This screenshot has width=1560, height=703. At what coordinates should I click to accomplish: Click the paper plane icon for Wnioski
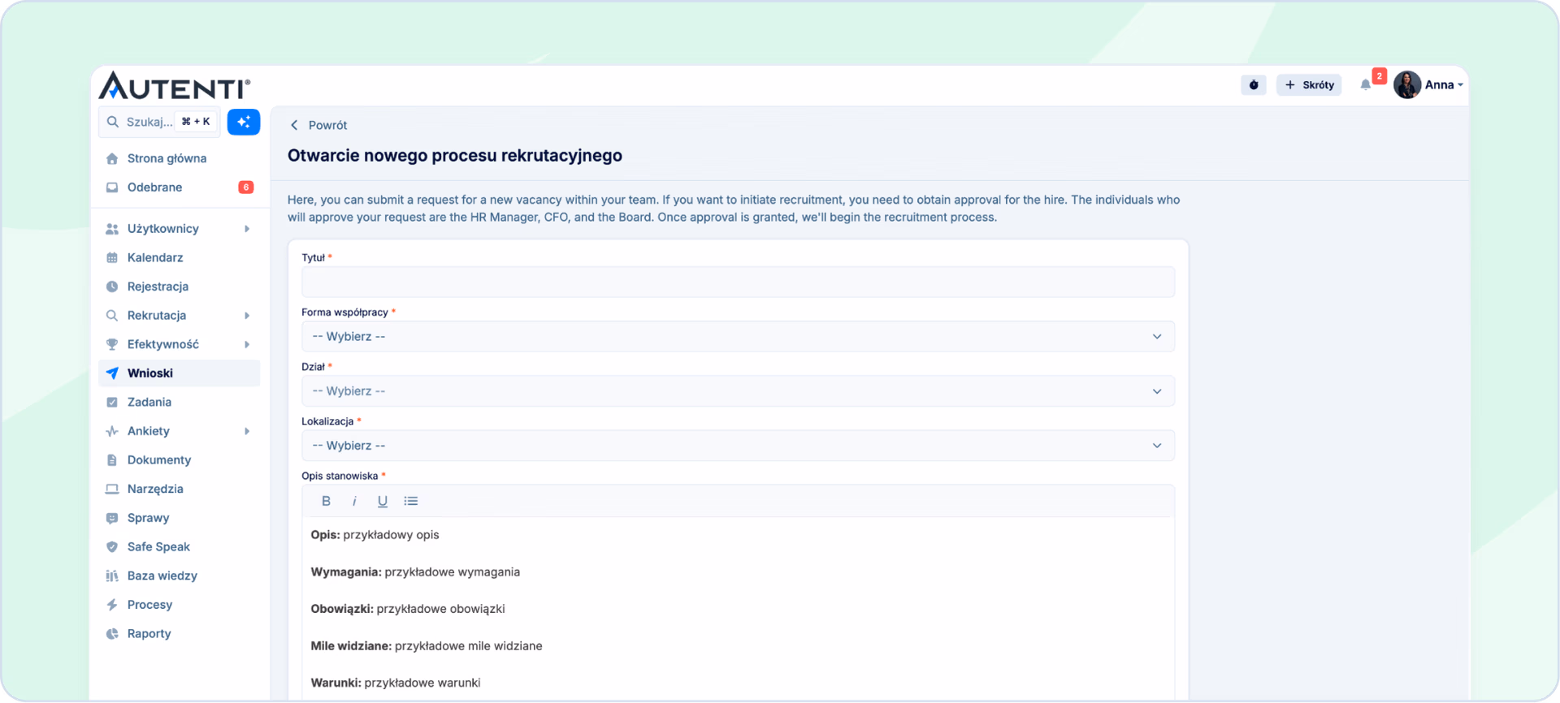(x=112, y=373)
